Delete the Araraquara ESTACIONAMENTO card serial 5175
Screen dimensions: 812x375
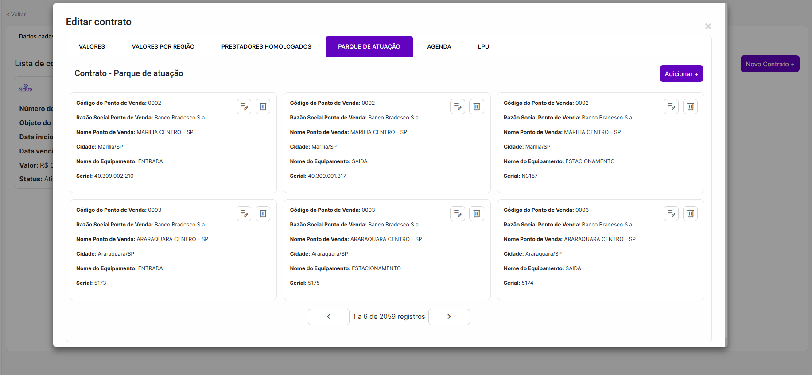click(x=477, y=214)
